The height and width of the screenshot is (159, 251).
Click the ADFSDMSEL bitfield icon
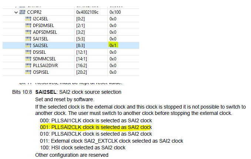coord(29,32)
